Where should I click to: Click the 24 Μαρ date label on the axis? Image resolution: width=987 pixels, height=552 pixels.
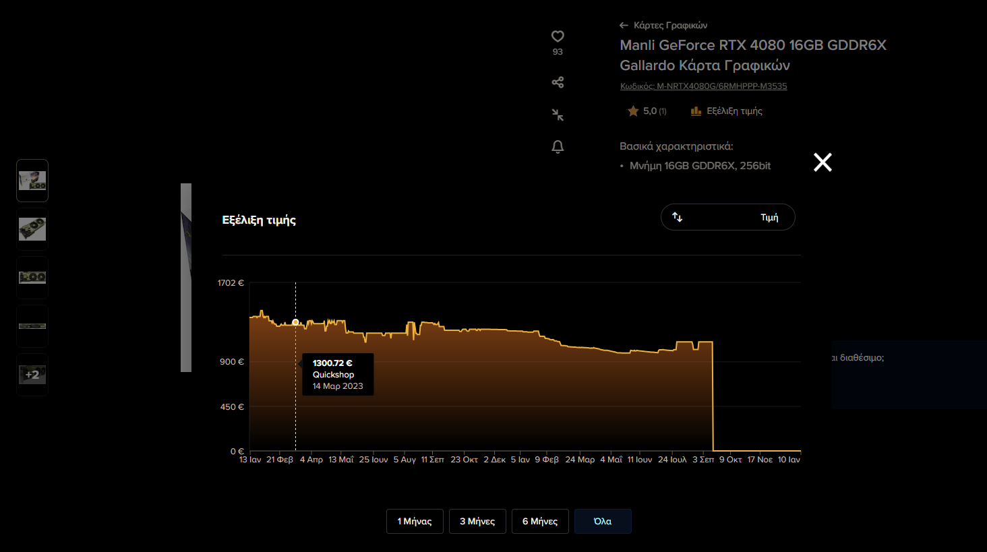point(580,460)
